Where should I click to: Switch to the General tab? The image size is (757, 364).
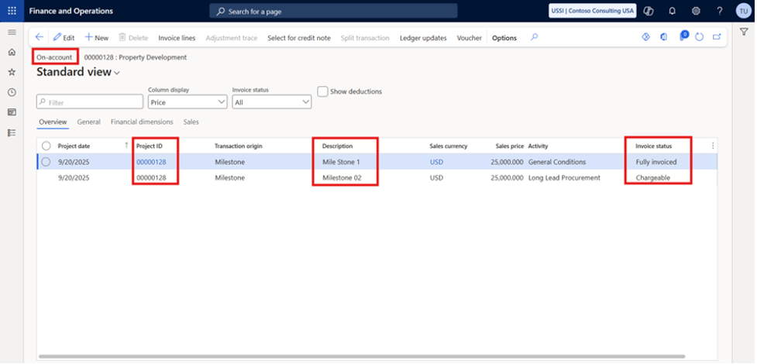pyautogui.click(x=89, y=122)
